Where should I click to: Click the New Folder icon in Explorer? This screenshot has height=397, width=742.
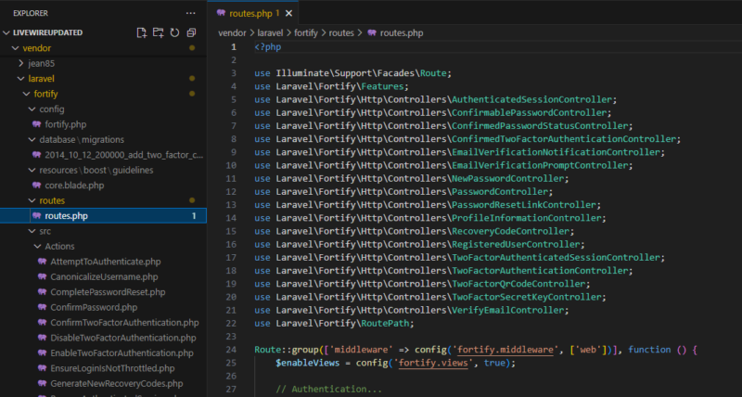(159, 32)
